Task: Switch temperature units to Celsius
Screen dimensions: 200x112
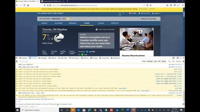Action: [x=120, y=13]
